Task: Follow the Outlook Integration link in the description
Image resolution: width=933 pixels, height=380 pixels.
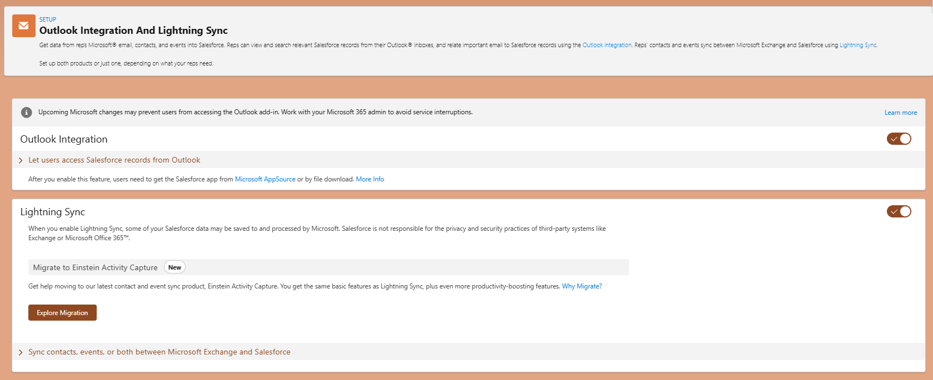Action: click(607, 45)
